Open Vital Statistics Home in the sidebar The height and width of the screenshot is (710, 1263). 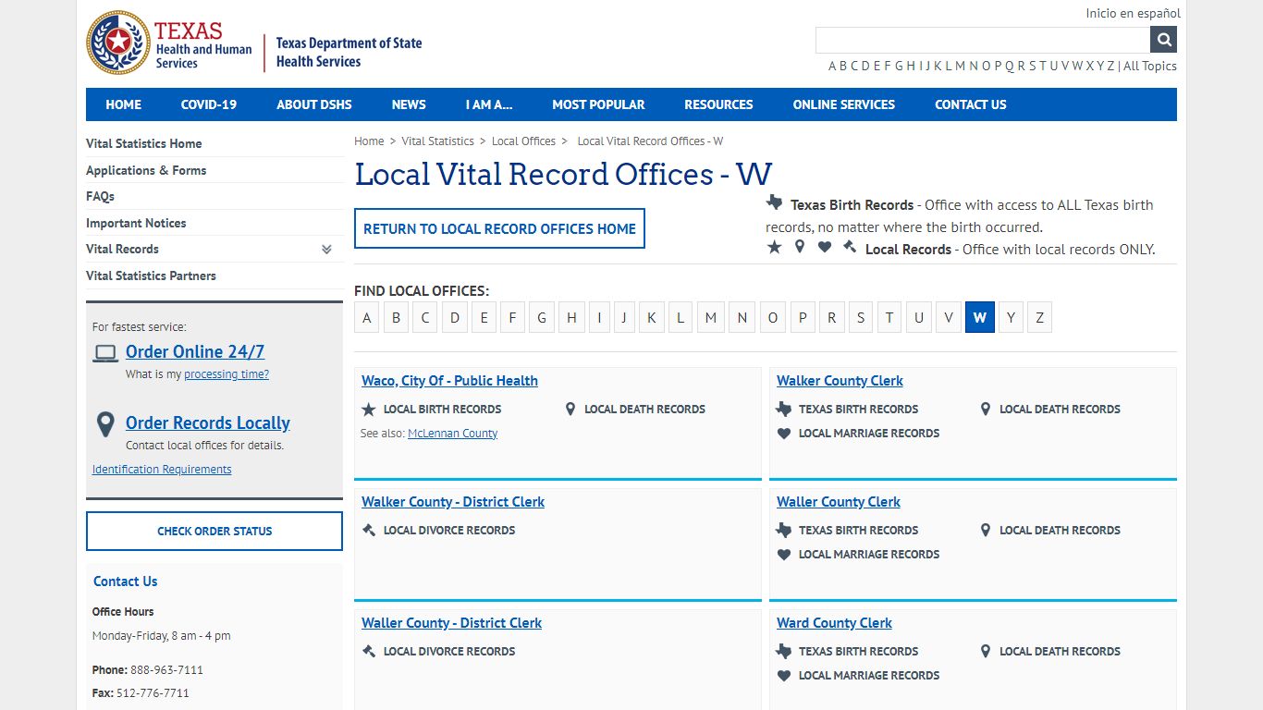tap(143, 143)
